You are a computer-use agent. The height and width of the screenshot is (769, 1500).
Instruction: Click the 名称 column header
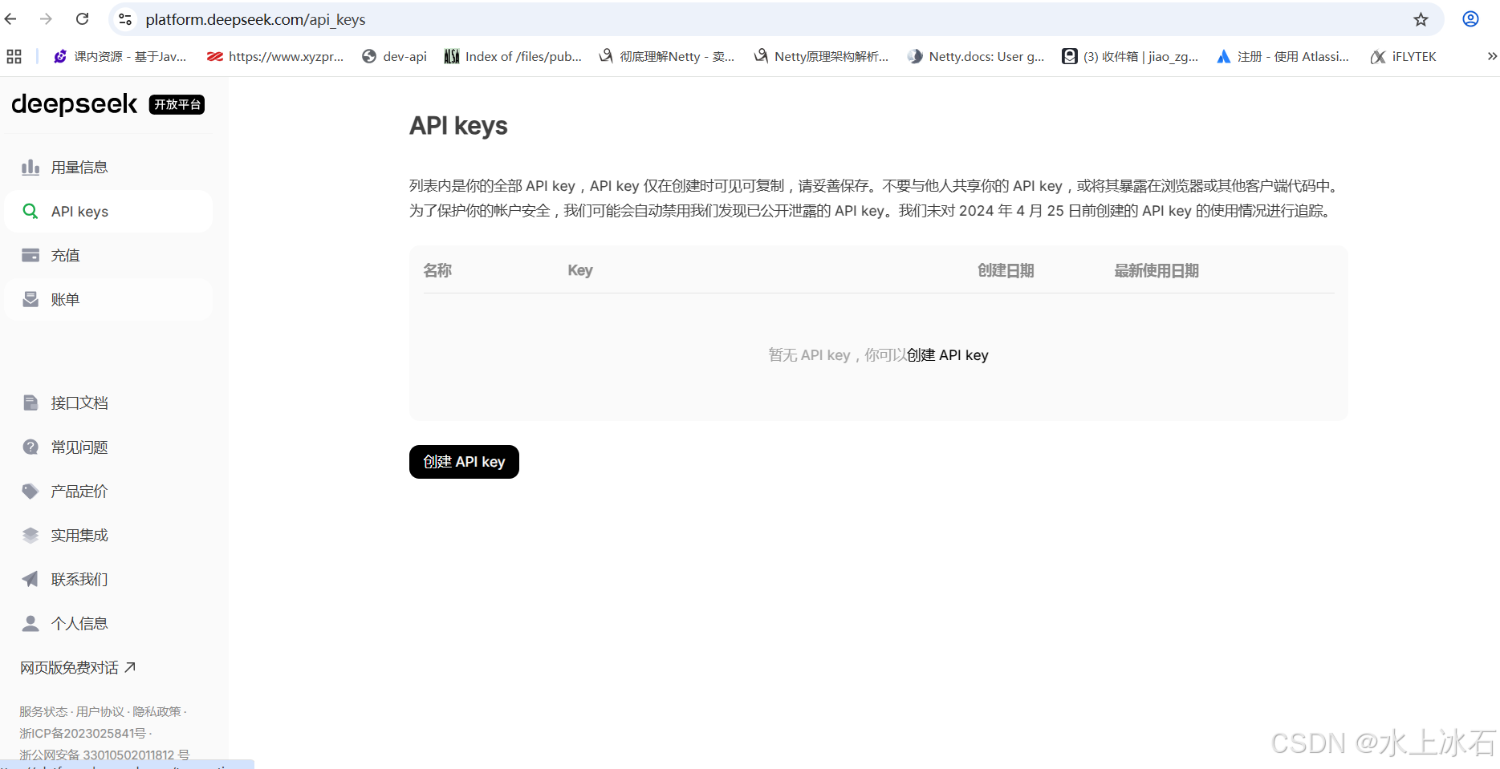[437, 270]
